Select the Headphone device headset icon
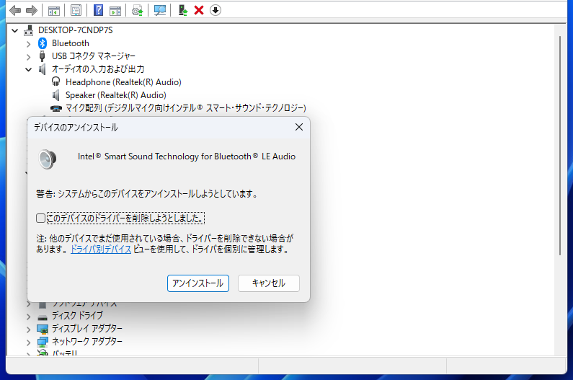Viewport: 573px width, 380px height. click(x=56, y=82)
